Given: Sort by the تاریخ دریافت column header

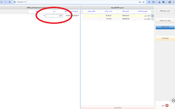Looking at the screenshot, I should coord(125,11).
